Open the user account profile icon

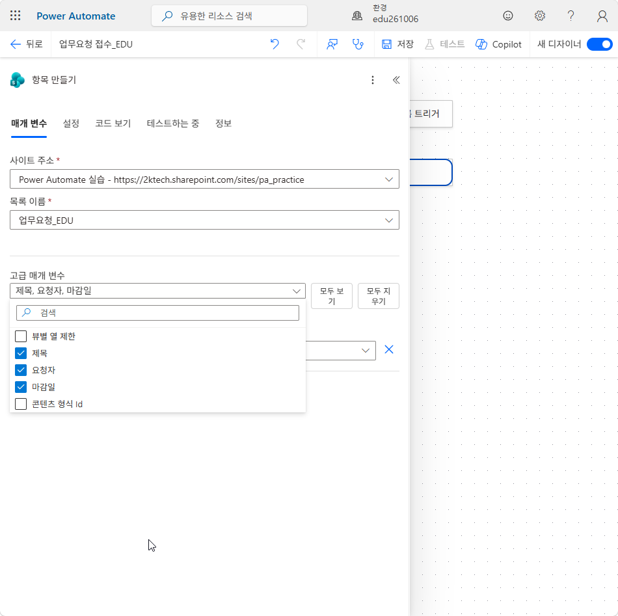[x=602, y=16]
